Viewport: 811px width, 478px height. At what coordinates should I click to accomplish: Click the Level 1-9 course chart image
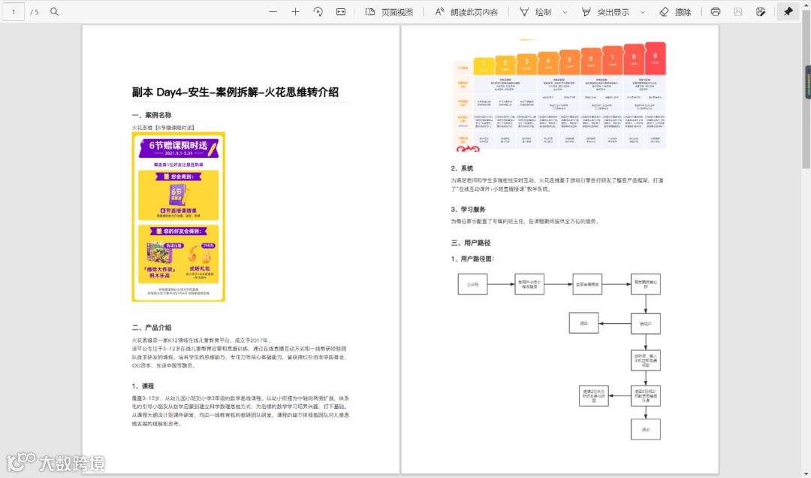(559, 95)
